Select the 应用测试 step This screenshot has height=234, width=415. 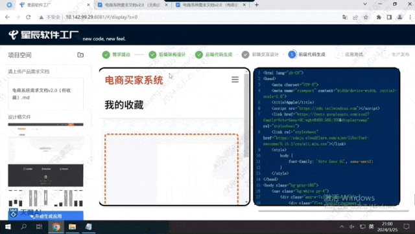click(350, 54)
